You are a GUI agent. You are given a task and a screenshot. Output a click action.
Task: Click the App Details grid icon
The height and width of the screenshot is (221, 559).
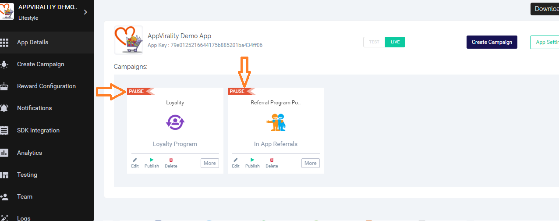[4, 43]
